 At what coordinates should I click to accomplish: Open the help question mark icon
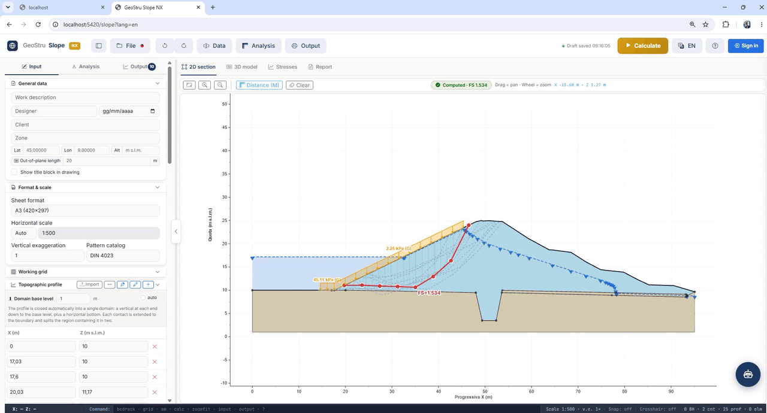(x=715, y=45)
